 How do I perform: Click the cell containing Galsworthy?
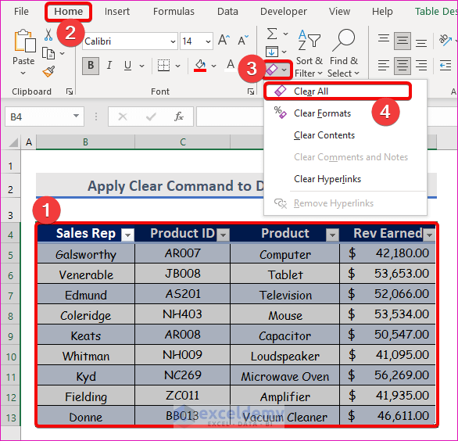86,254
